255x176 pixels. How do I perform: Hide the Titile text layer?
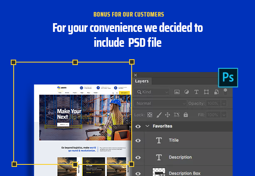click(138, 140)
